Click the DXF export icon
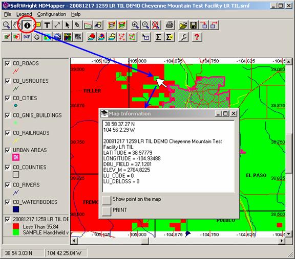 click(x=27, y=37)
